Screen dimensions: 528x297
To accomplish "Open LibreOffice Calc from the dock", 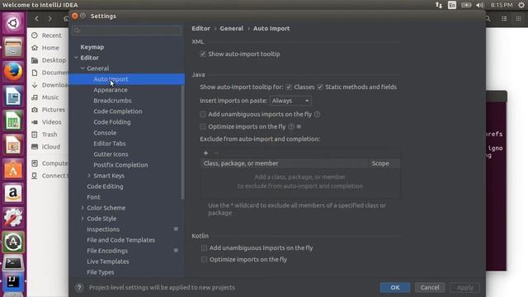I will (x=13, y=121).
